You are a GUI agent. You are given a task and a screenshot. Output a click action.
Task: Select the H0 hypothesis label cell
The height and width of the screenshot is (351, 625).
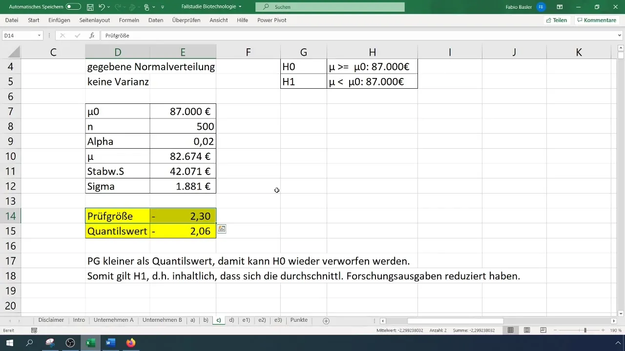[x=304, y=67]
